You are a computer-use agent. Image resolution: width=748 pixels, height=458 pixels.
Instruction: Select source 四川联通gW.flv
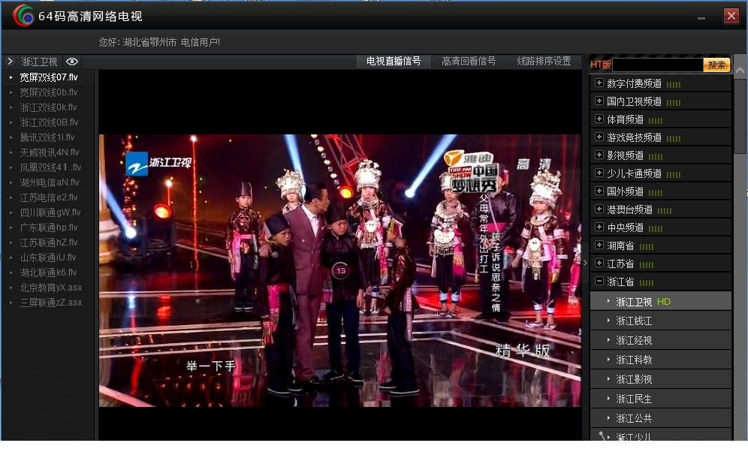click(49, 212)
